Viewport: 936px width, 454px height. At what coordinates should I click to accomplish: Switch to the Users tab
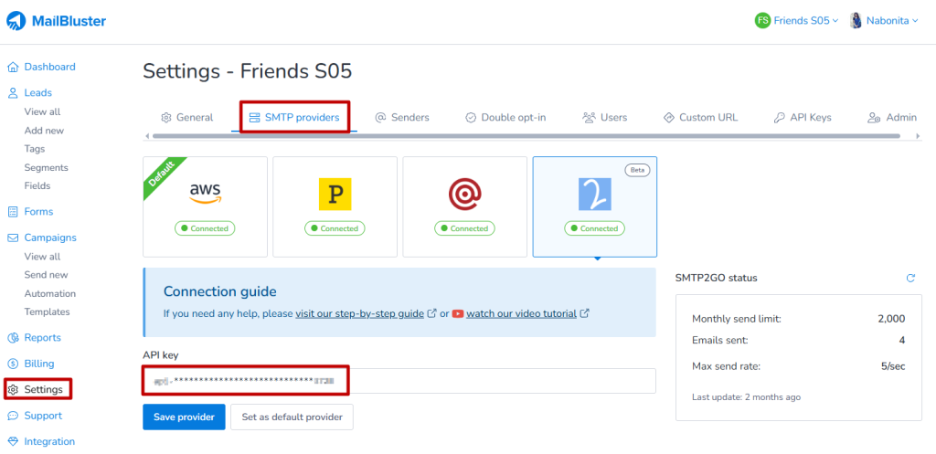click(605, 118)
